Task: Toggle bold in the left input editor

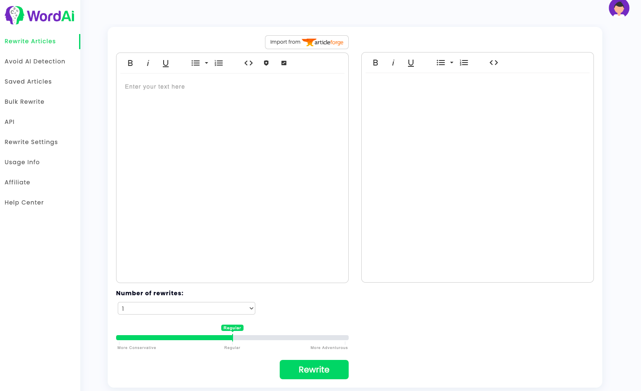Action: 130,63
